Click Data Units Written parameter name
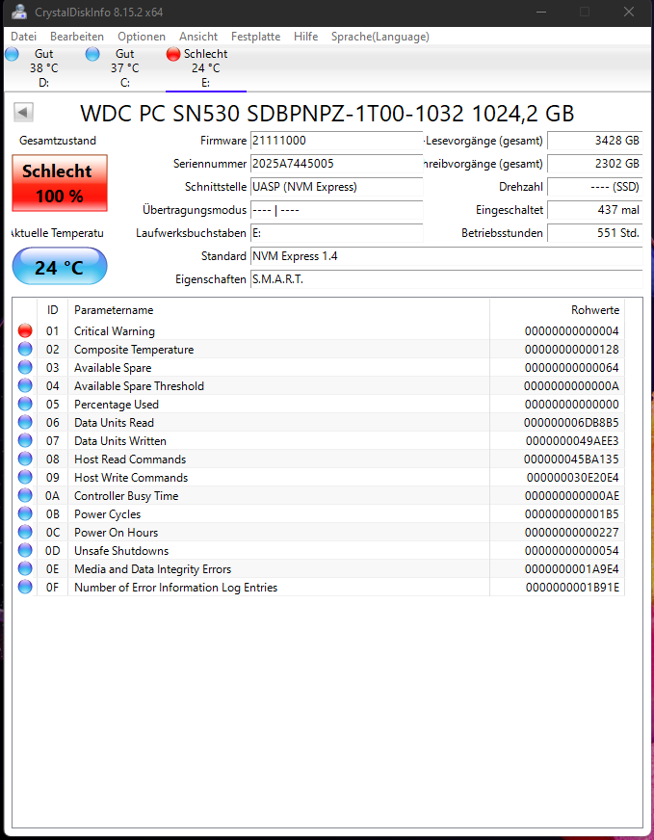 pyautogui.click(x=120, y=441)
